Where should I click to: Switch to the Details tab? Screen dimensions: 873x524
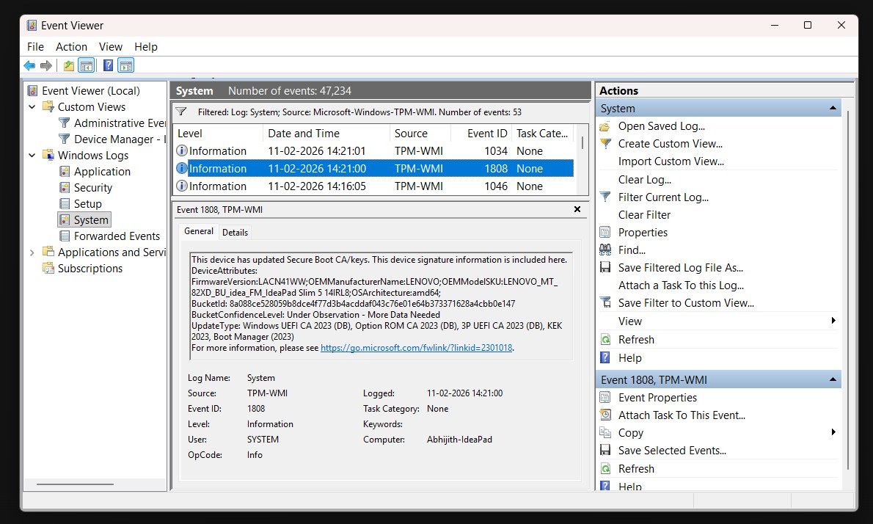tap(235, 232)
